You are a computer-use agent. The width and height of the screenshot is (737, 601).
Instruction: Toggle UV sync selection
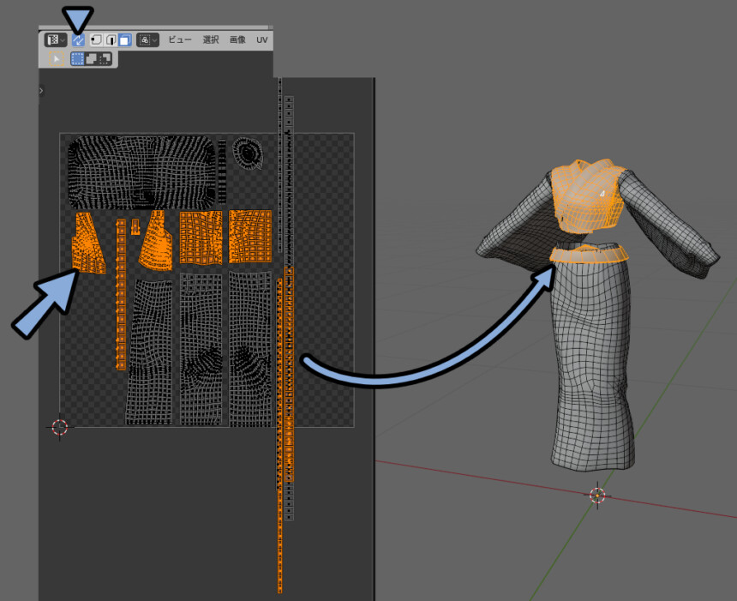point(78,40)
